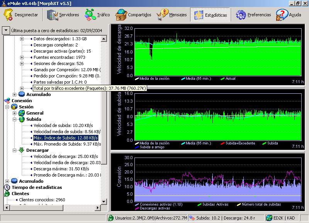
Task: Expand the General node
Action: [x=14, y=113]
